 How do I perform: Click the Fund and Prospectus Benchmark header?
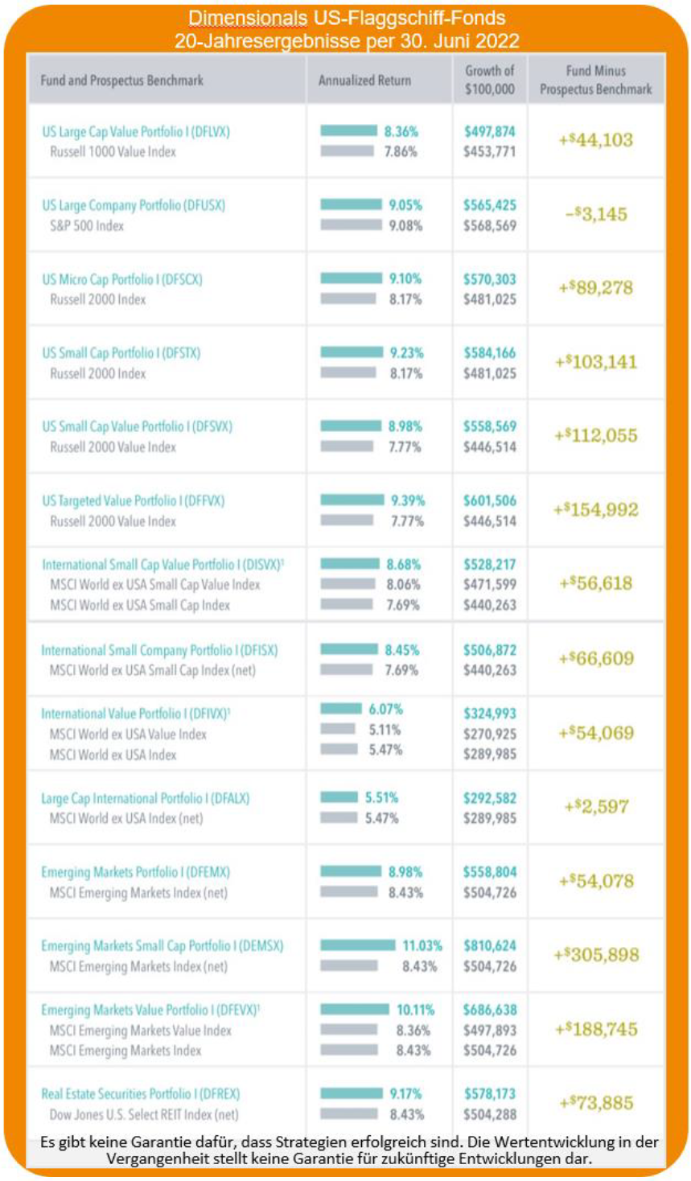(121, 80)
